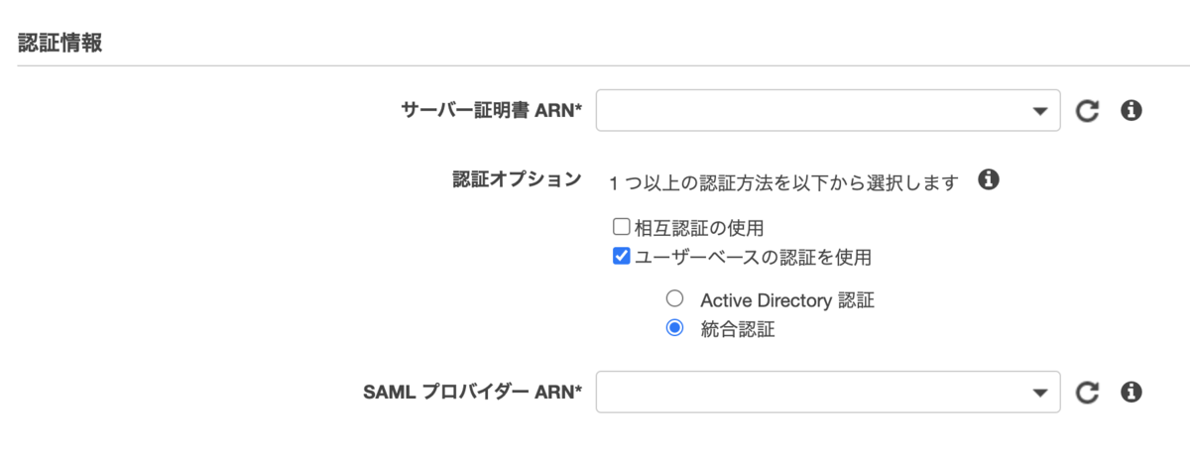The width and height of the screenshot is (1190, 457).
Task: Click the SAML プロバイダー ARN* field label
Action: pyautogui.click(x=474, y=393)
